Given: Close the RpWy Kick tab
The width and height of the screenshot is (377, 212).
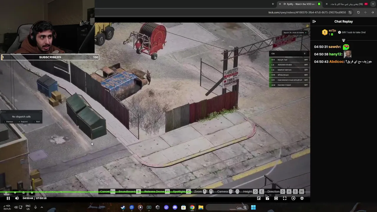Looking at the screenshot, I should point(280,4).
